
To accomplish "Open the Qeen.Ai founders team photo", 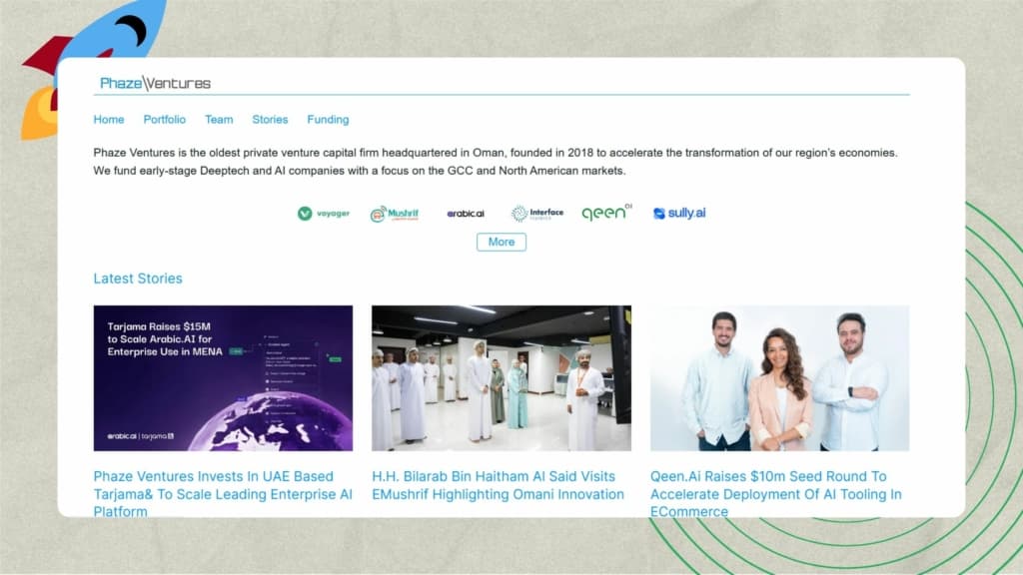I will (779, 378).
